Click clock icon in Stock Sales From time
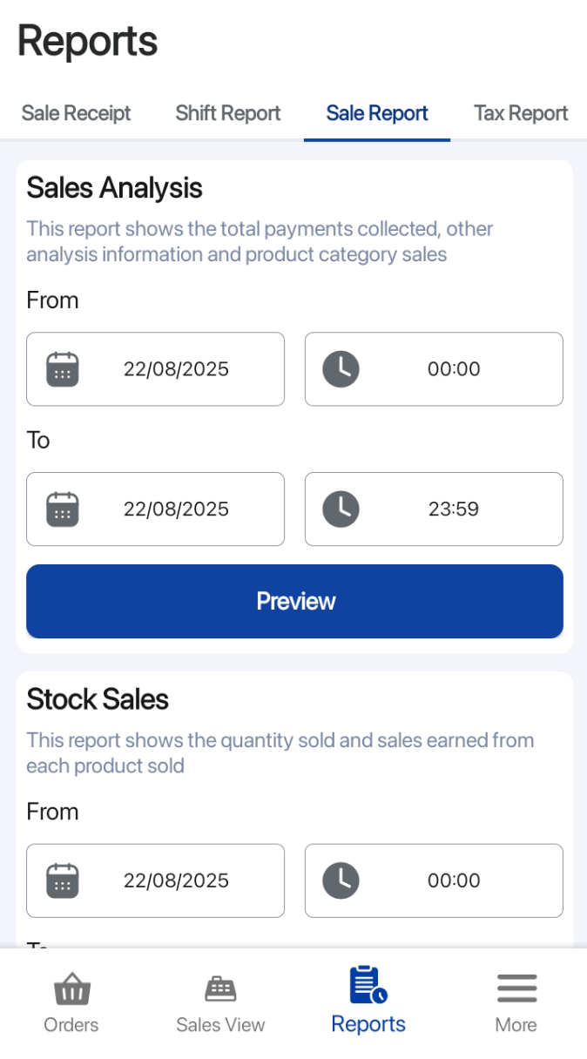Image resolution: width=587 pixels, height=1059 pixels. [x=341, y=880]
